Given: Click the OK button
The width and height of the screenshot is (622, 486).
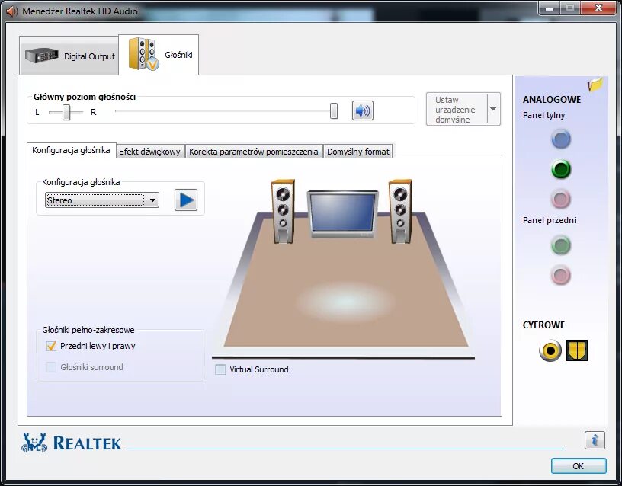Looking at the screenshot, I should point(579,466).
